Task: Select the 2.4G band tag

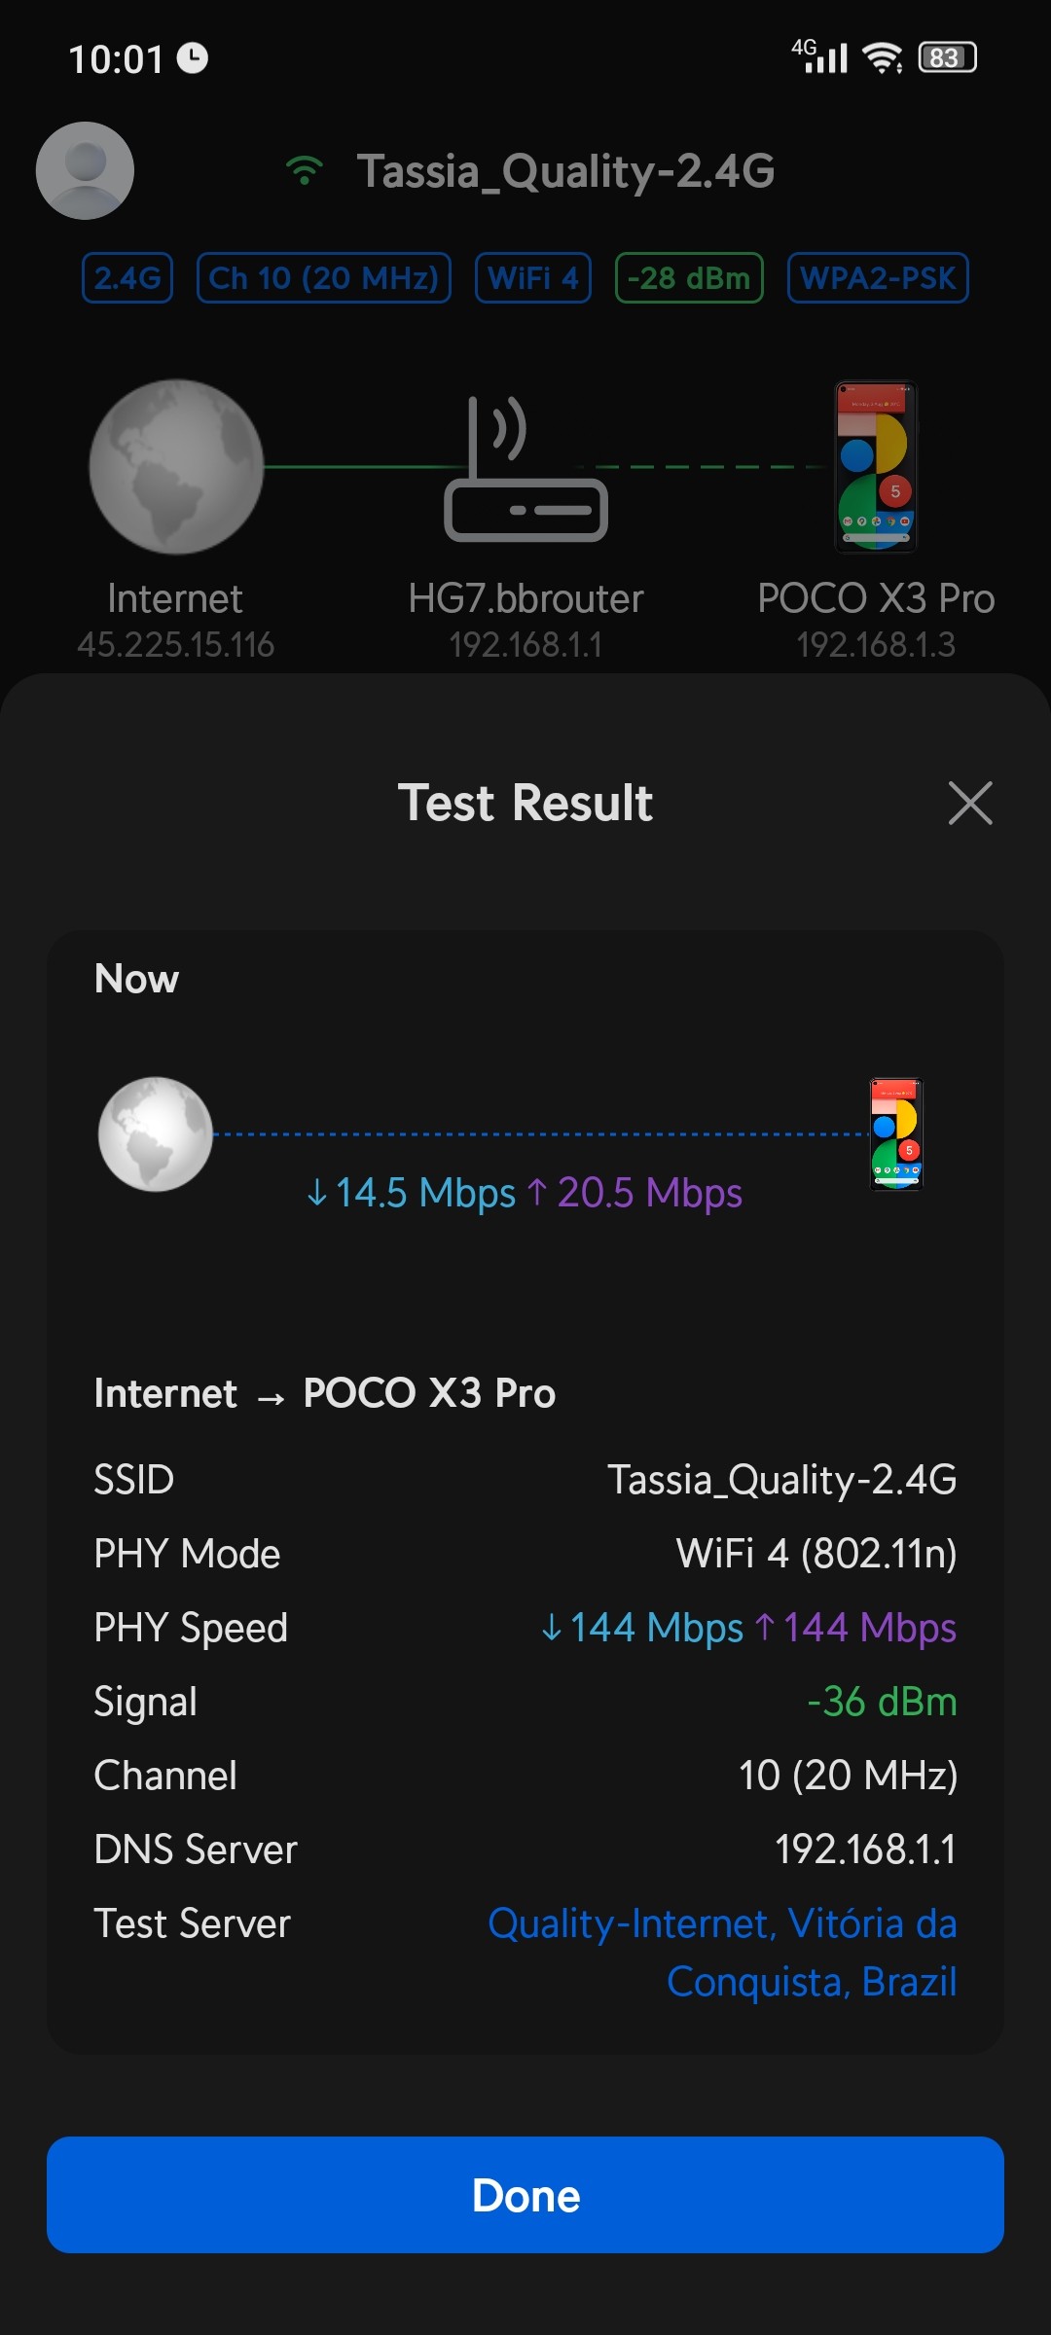Action: 127,278
